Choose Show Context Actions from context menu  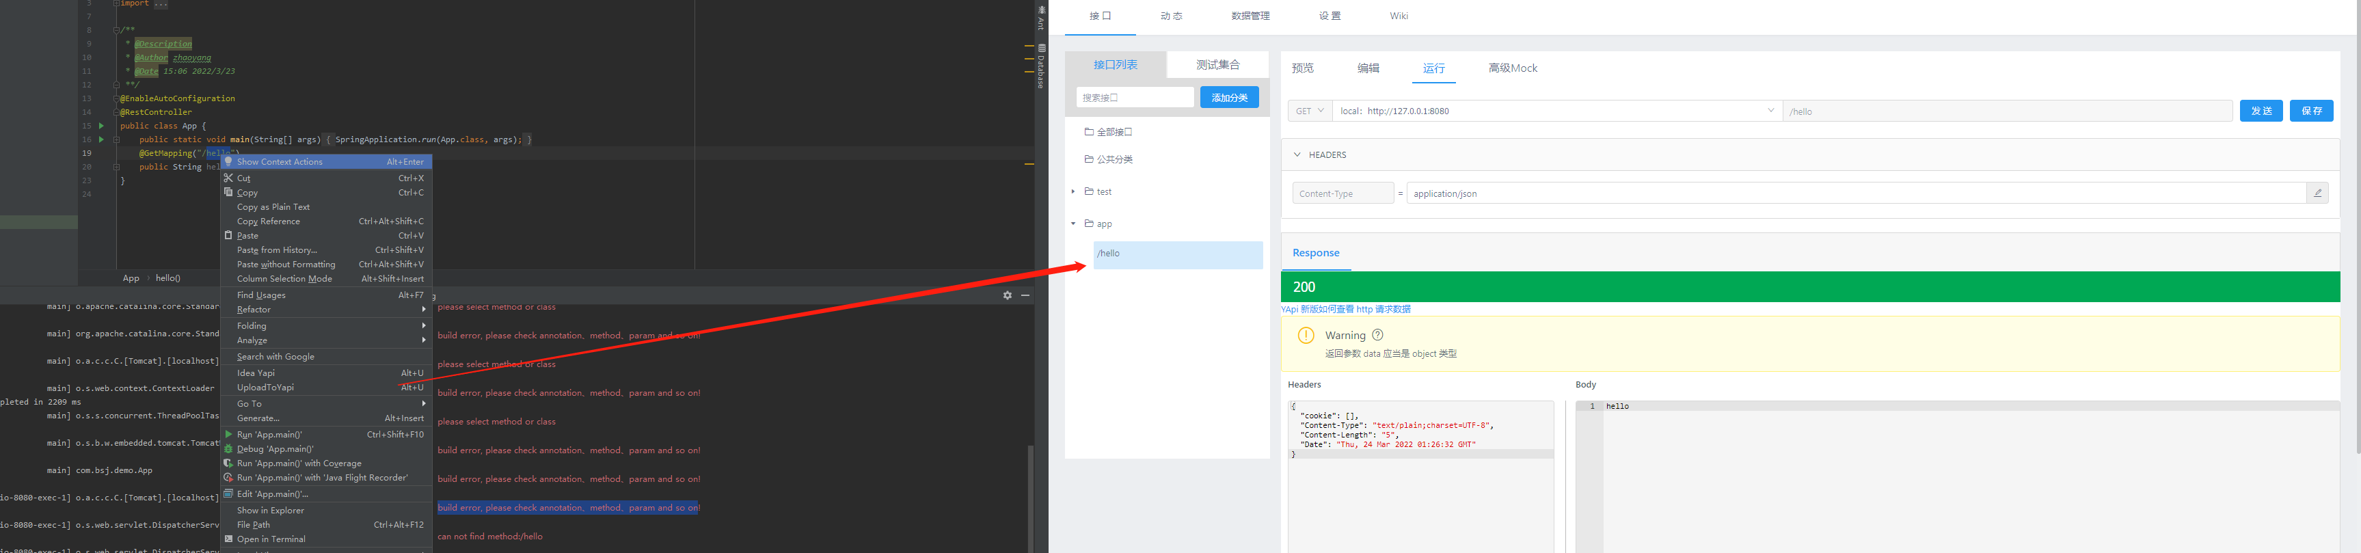[326, 161]
